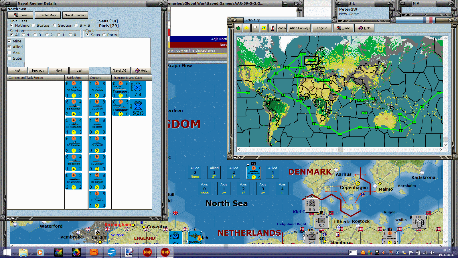Click Allied sea box section 0
The height and width of the screenshot is (258, 458).
click(x=195, y=172)
